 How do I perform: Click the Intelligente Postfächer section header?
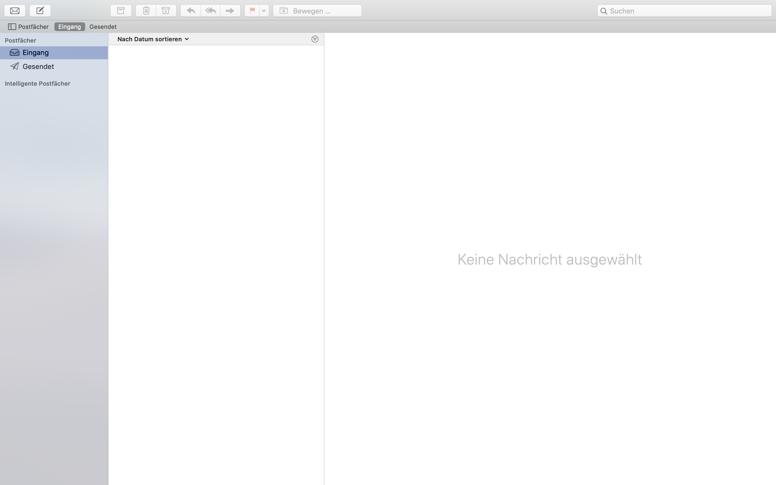(37, 84)
